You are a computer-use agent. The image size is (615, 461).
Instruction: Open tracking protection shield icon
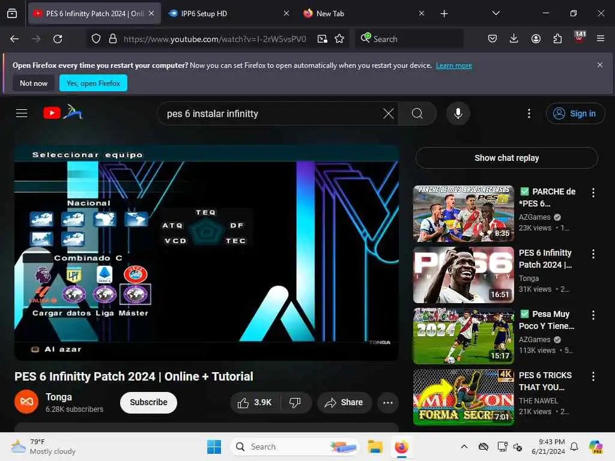pos(96,39)
